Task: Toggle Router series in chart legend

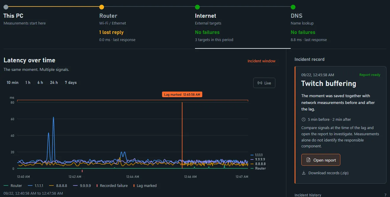Action: coord(13,186)
